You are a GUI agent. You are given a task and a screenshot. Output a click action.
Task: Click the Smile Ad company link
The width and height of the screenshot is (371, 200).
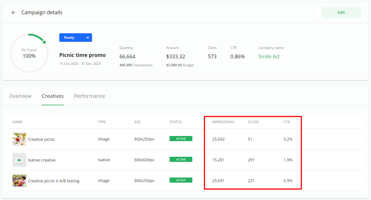click(268, 56)
